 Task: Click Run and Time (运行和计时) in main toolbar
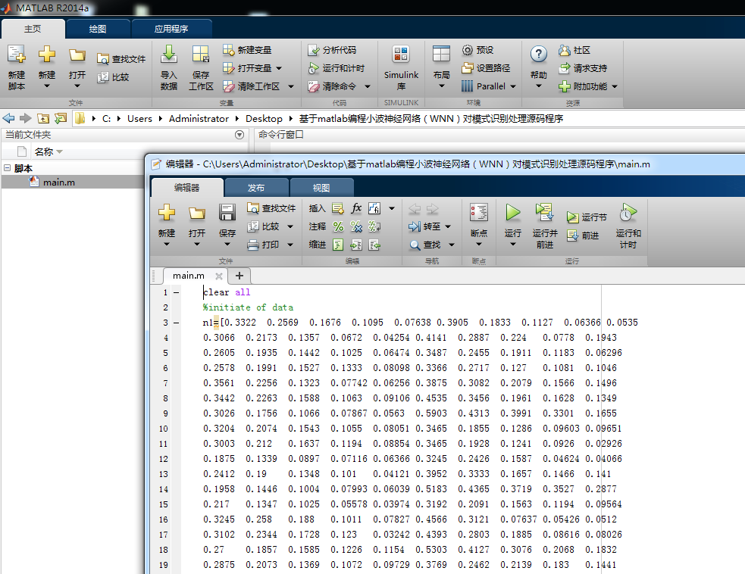(x=337, y=68)
